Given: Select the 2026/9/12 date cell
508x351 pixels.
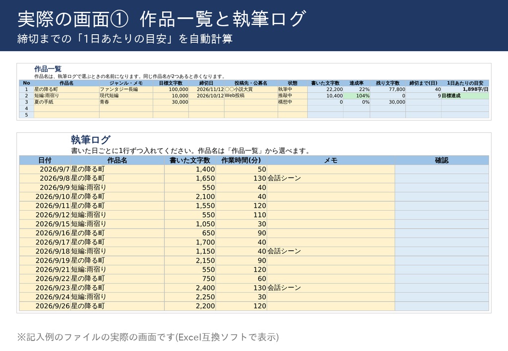Looking at the screenshot, I should point(45,215).
